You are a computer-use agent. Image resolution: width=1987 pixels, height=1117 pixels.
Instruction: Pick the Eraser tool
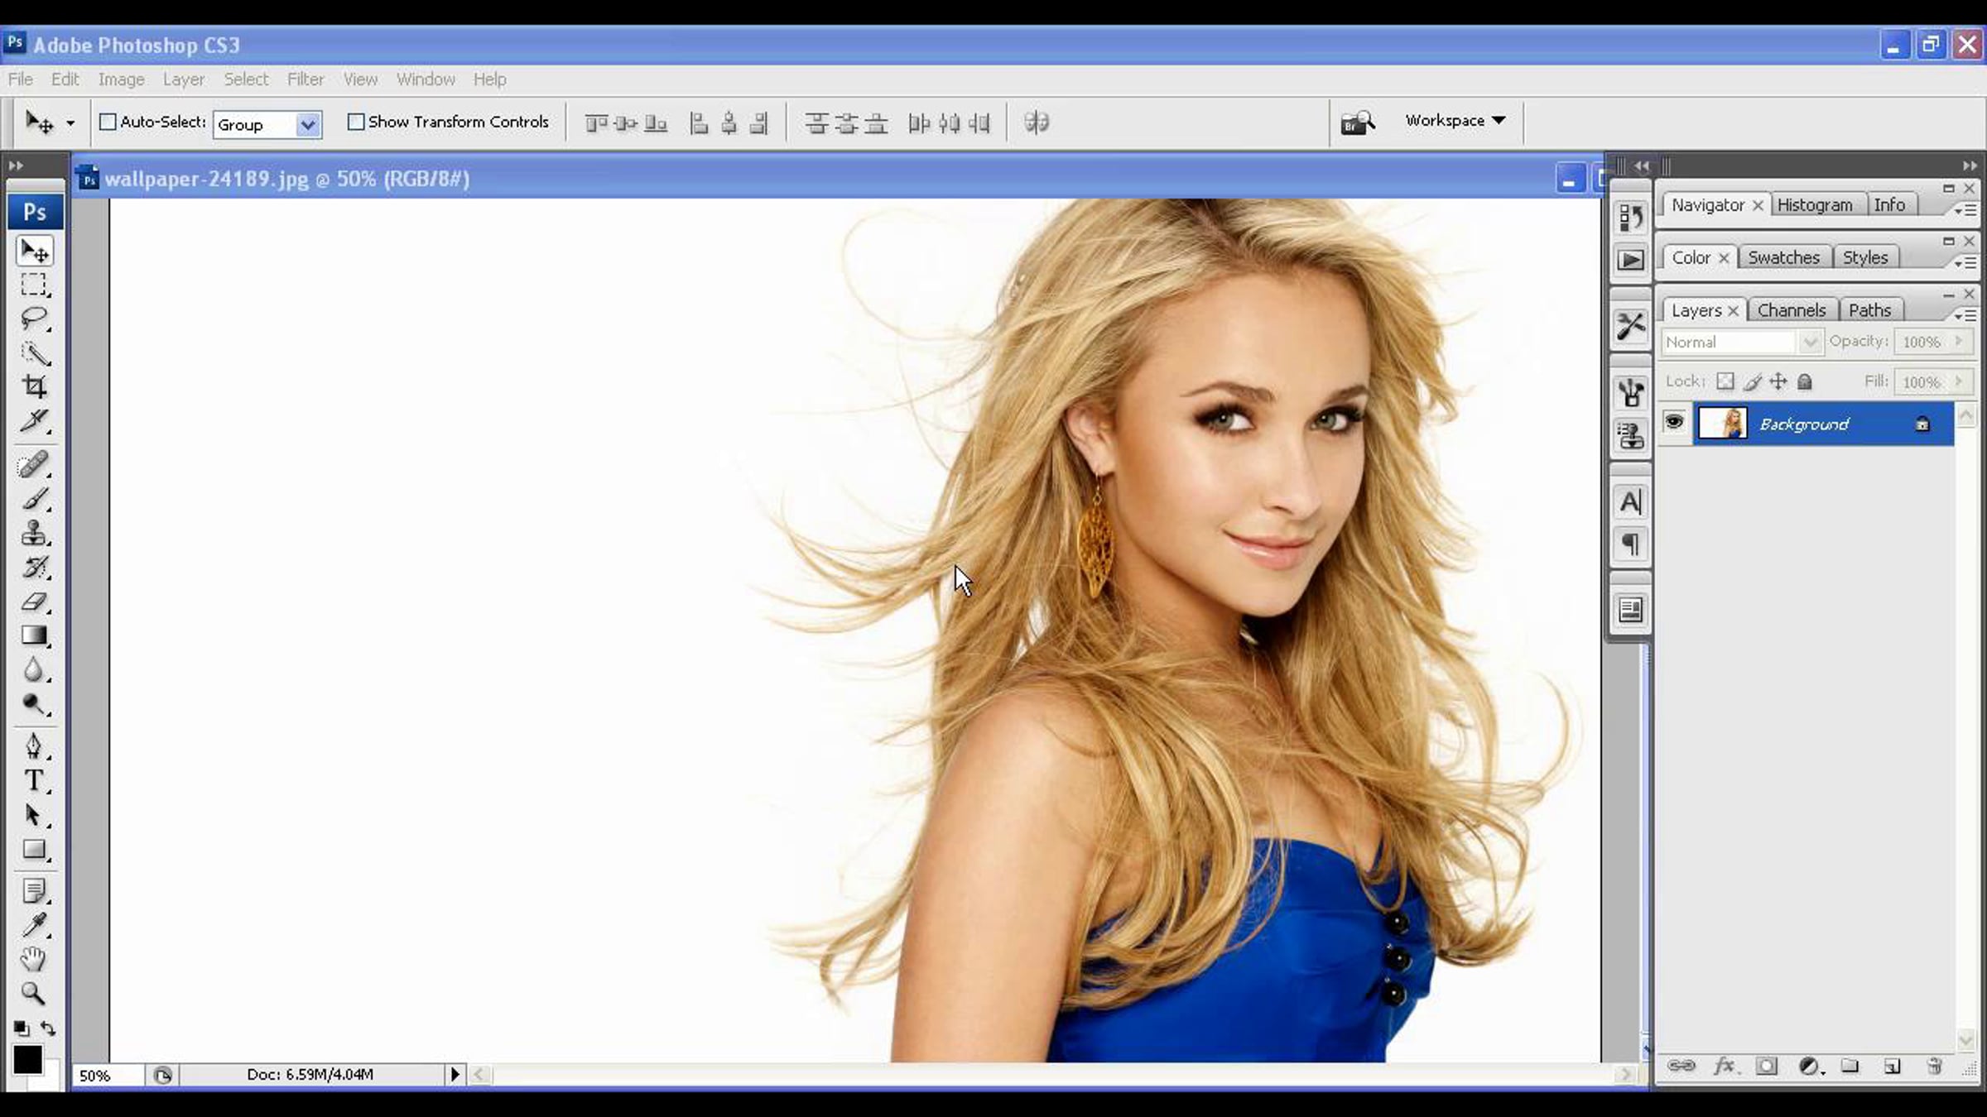click(34, 602)
